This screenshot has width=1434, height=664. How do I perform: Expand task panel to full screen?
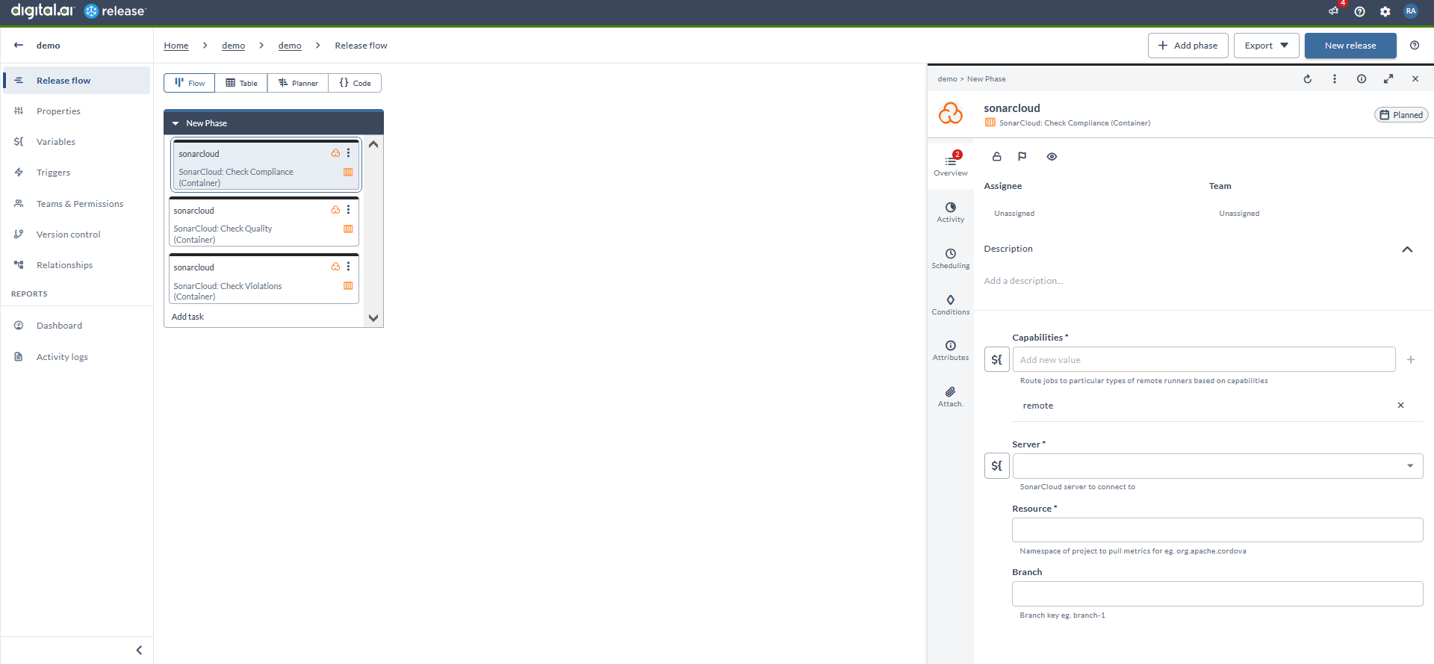point(1388,78)
